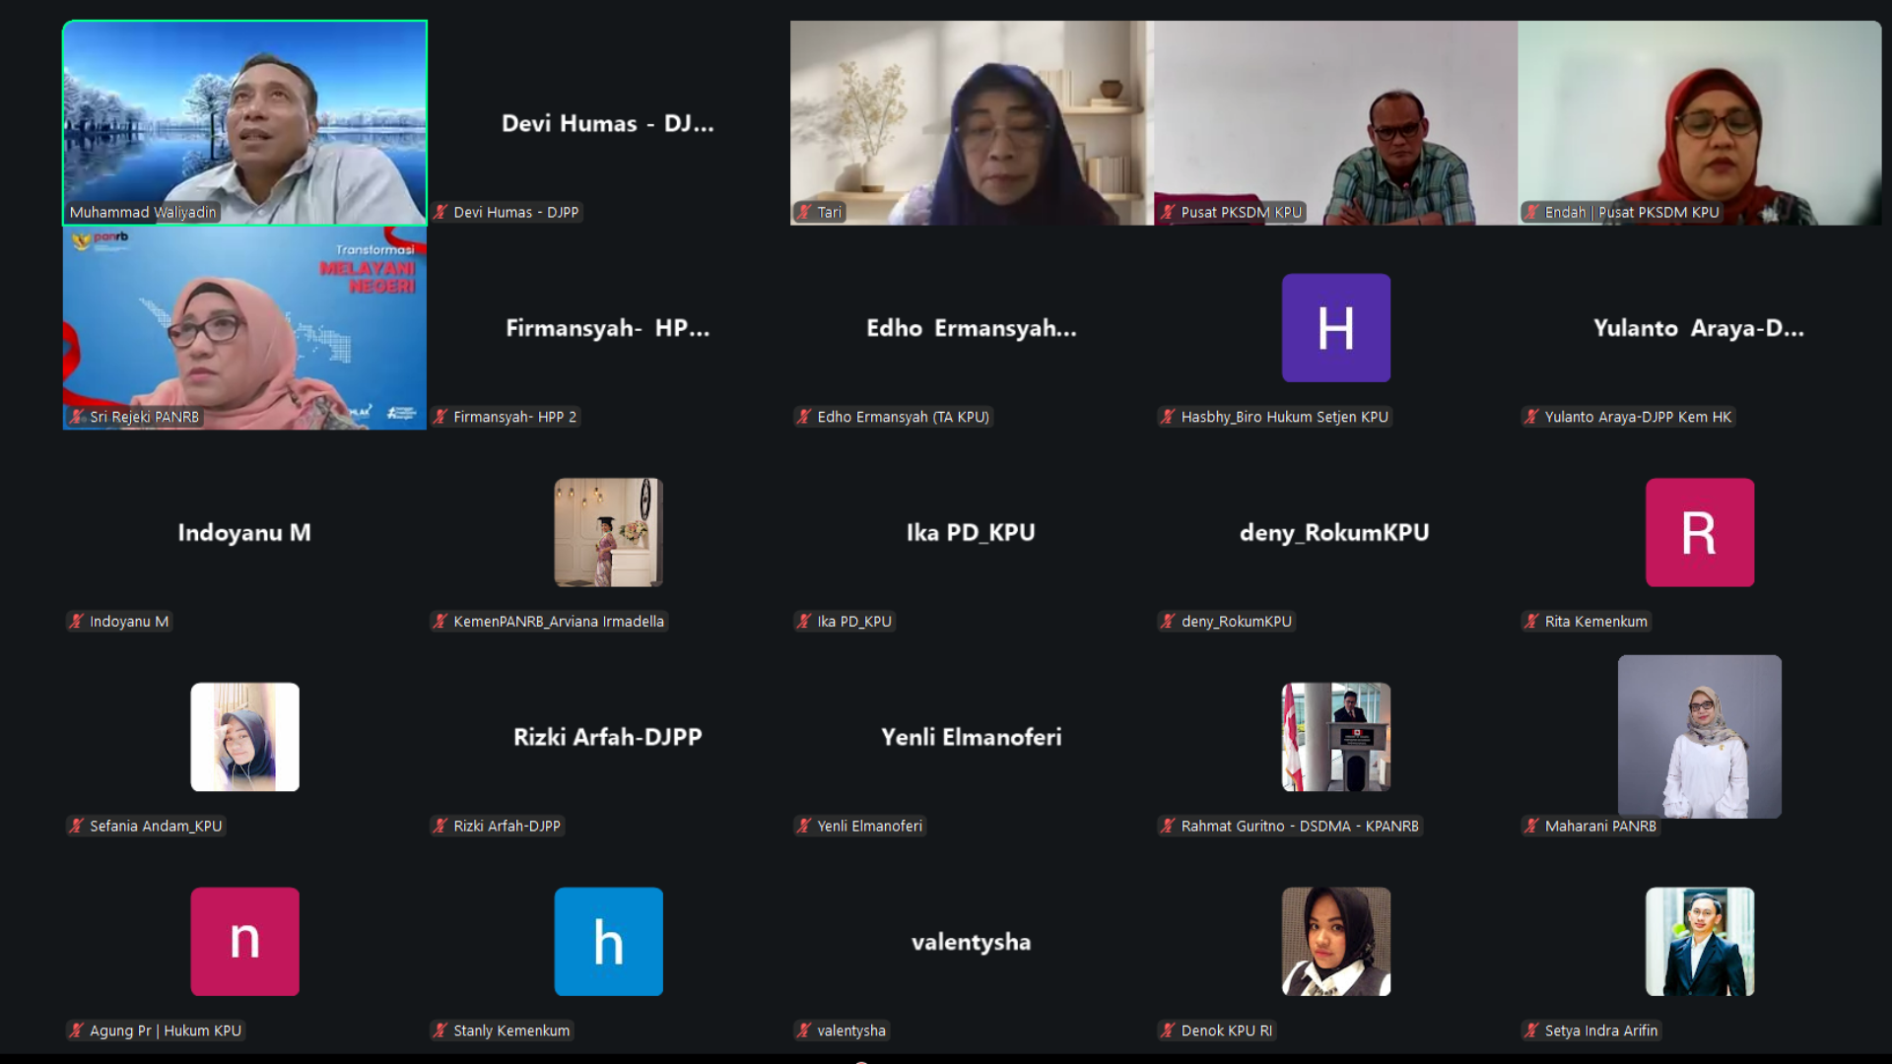Viewport: 1892px width, 1064px height.
Task: Click muted mic icon next to Indoyanu M label
Action: 77,622
